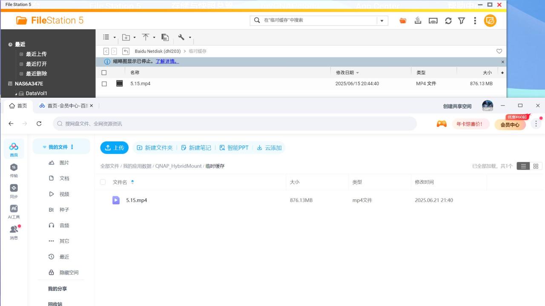Click the copy icon in FileStation toolbar
The height and width of the screenshot is (306, 545).
pyautogui.click(x=165, y=37)
